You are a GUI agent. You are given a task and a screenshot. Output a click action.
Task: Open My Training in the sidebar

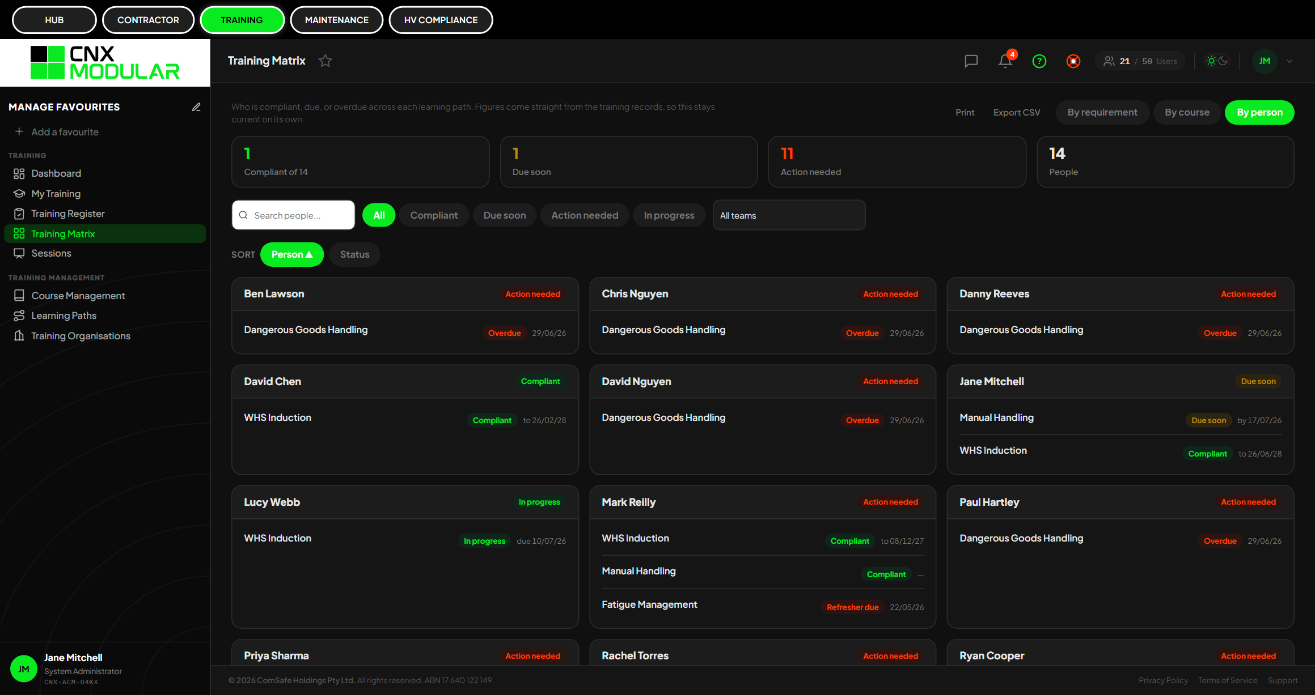click(105, 194)
